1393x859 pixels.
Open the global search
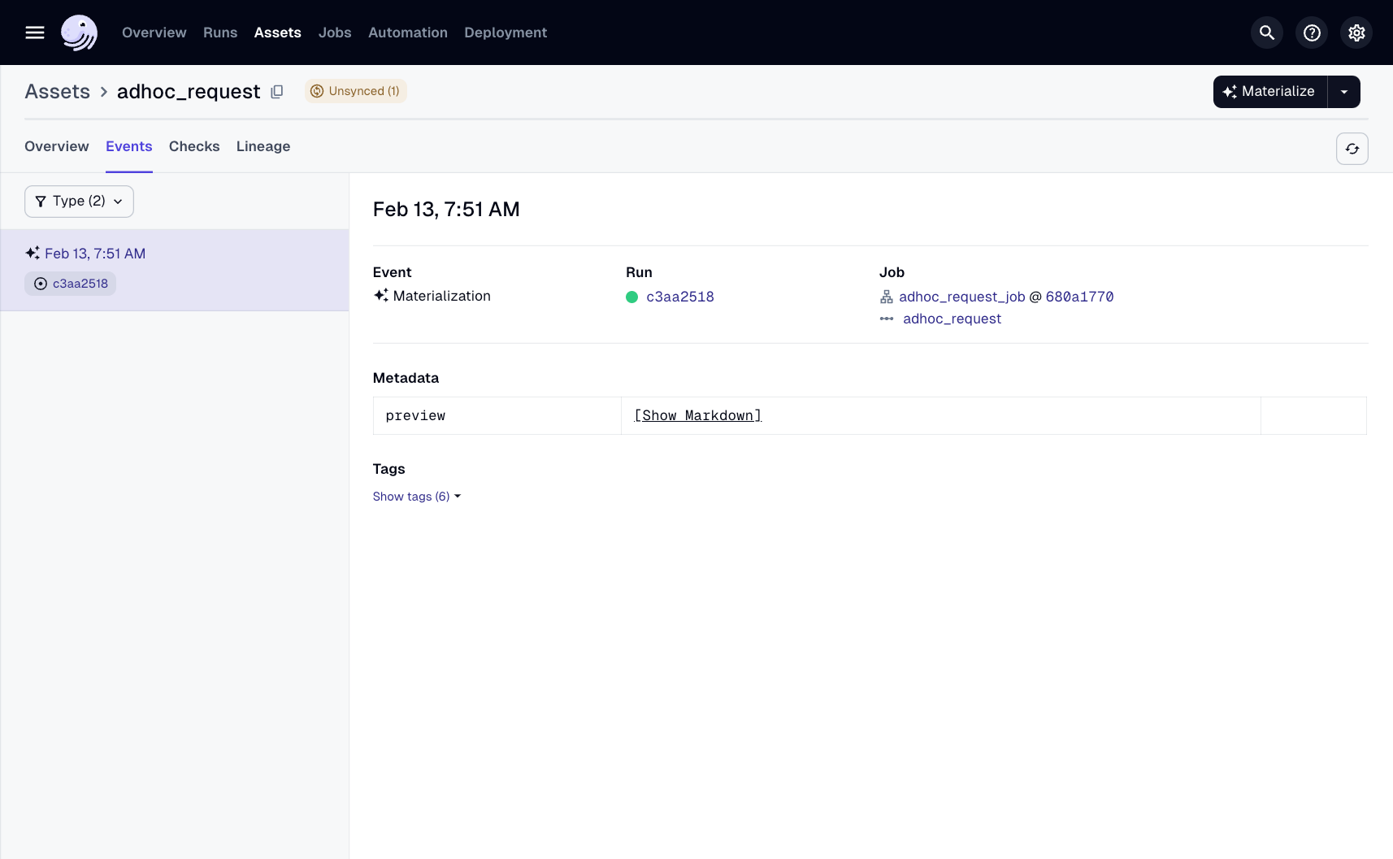(x=1265, y=33)
